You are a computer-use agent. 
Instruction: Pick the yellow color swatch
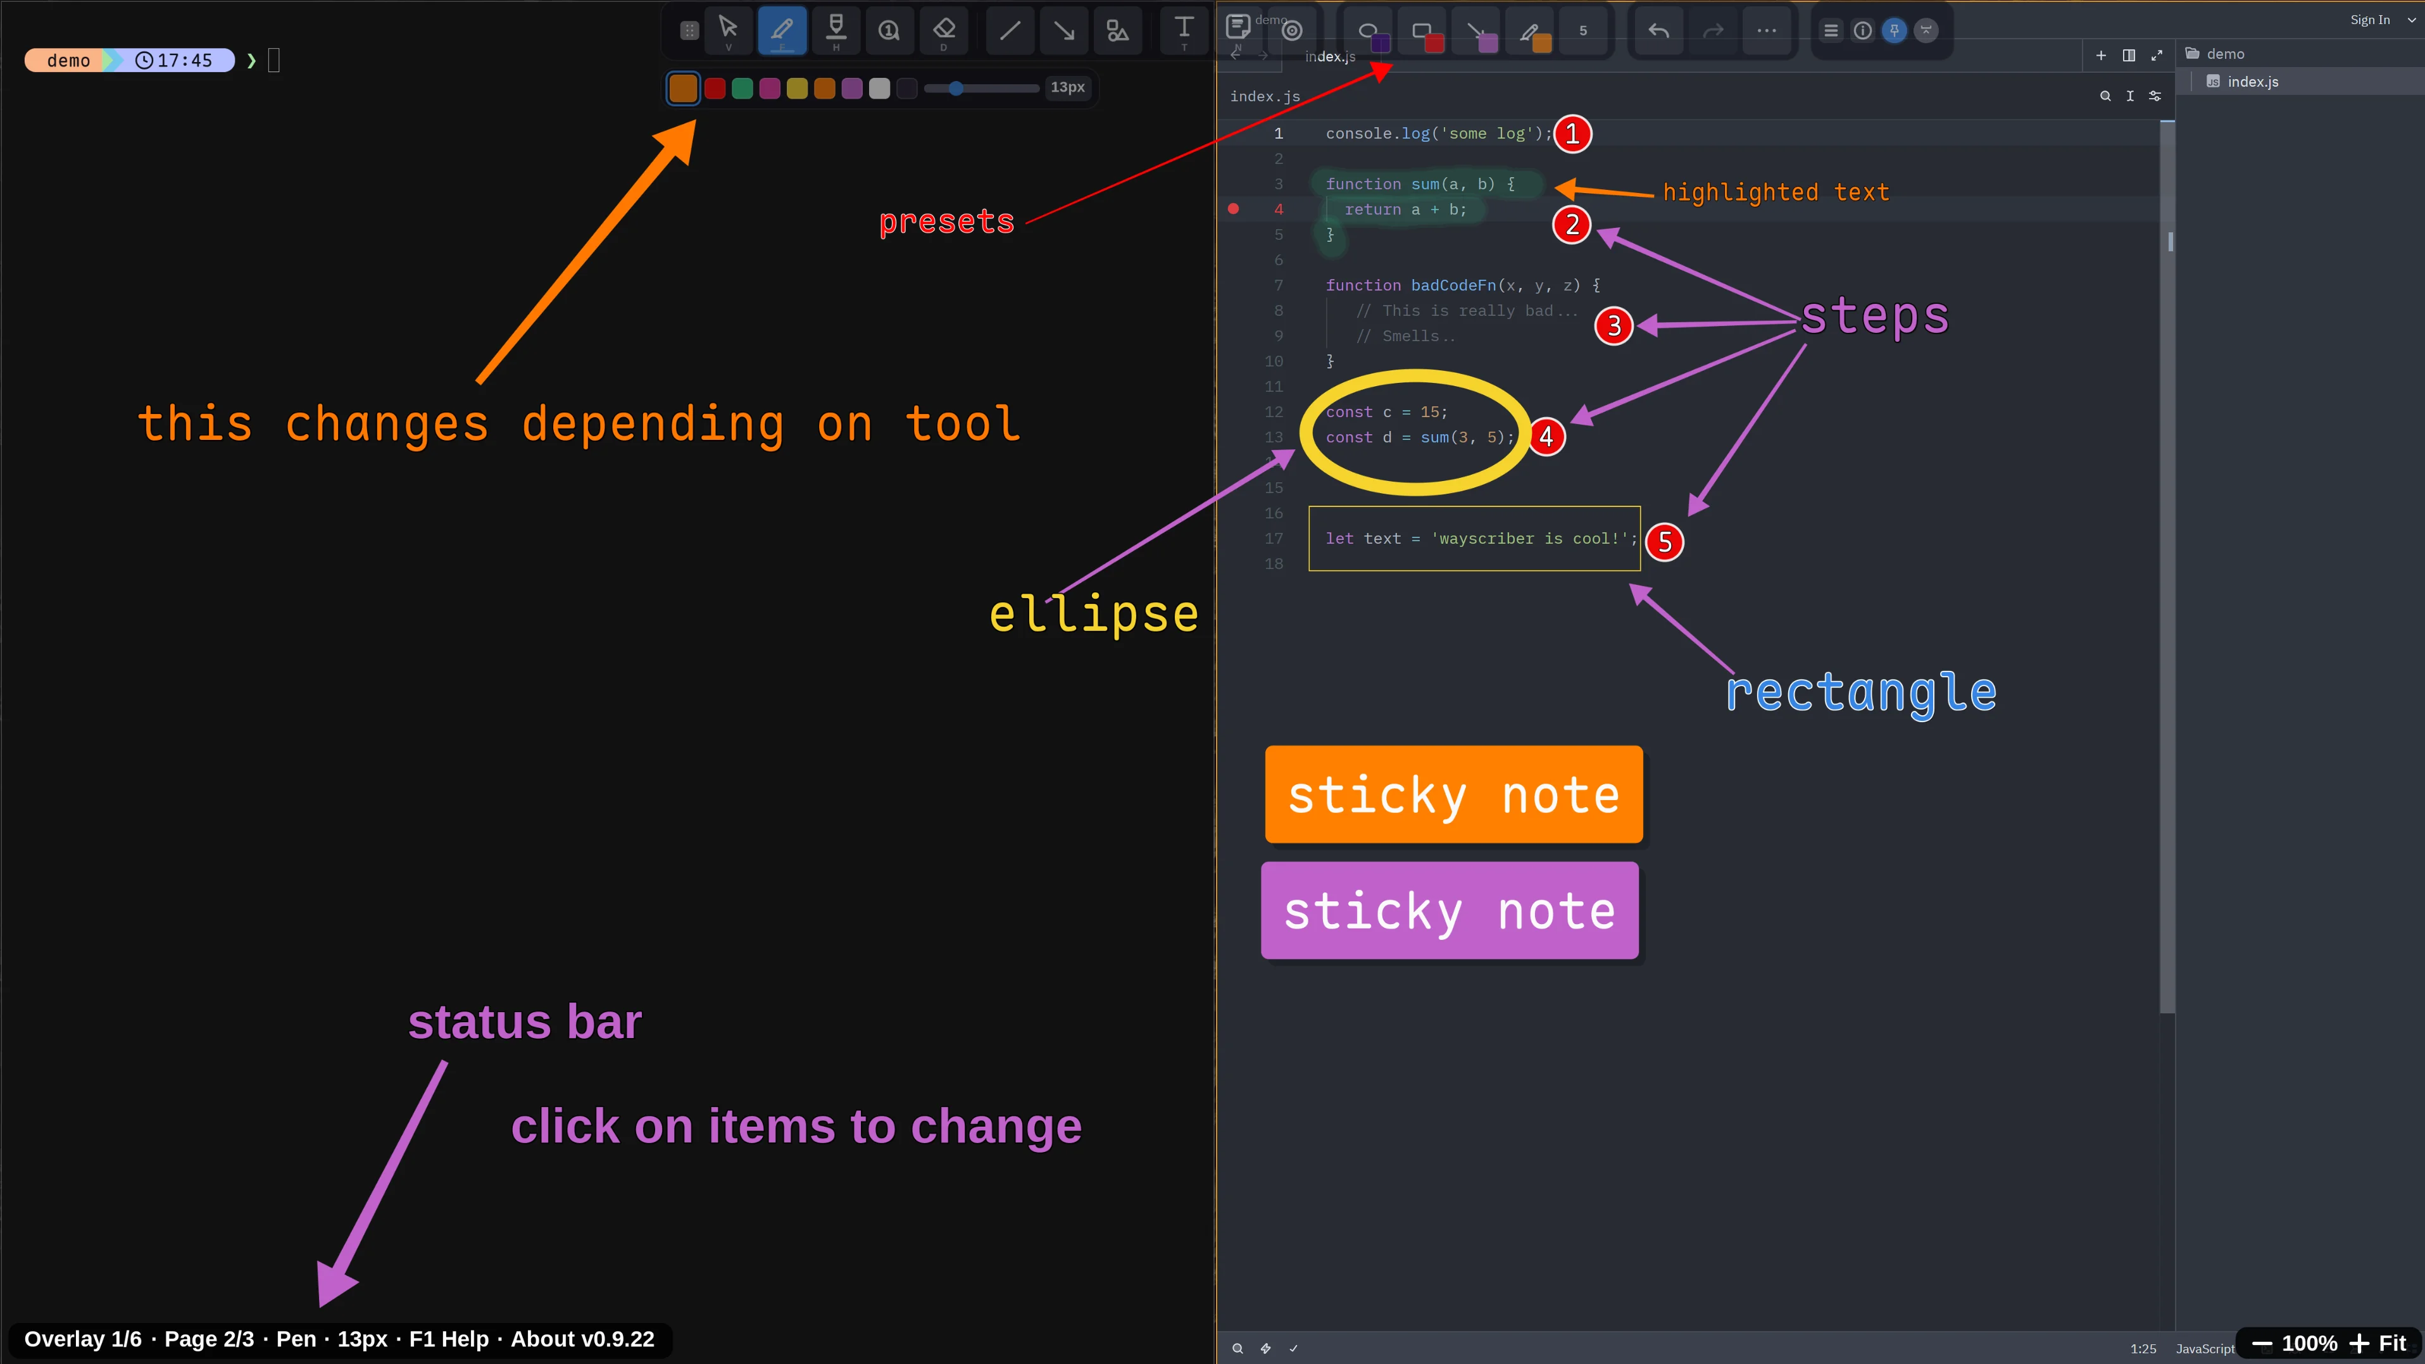(798, 89)
